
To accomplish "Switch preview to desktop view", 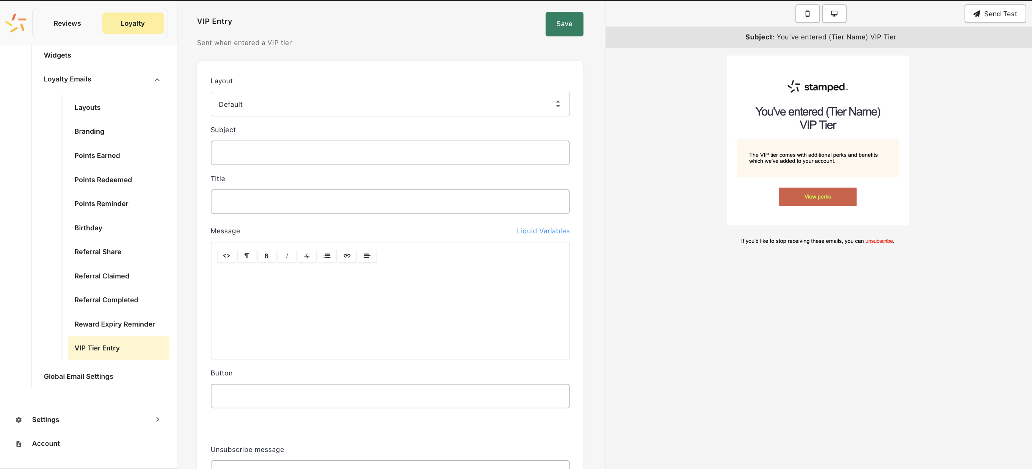I will pyautogui.click(x=834, y=14).
